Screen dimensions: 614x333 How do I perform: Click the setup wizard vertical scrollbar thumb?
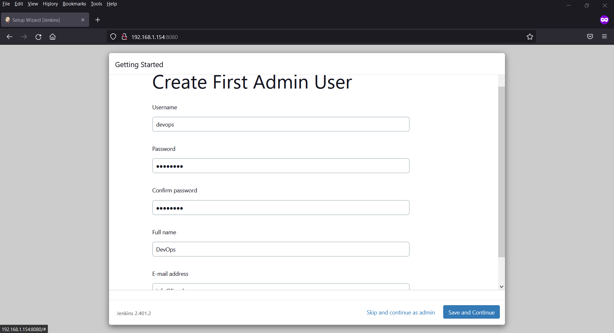[501, 172]
